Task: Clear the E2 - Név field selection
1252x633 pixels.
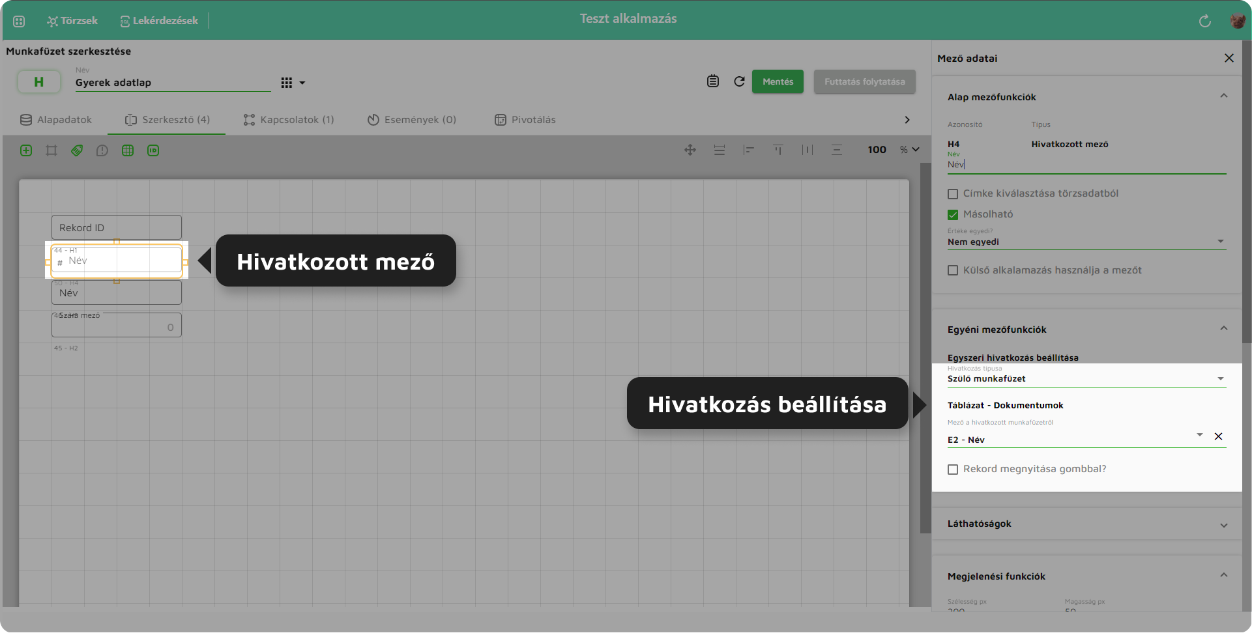Action: 1218,436
